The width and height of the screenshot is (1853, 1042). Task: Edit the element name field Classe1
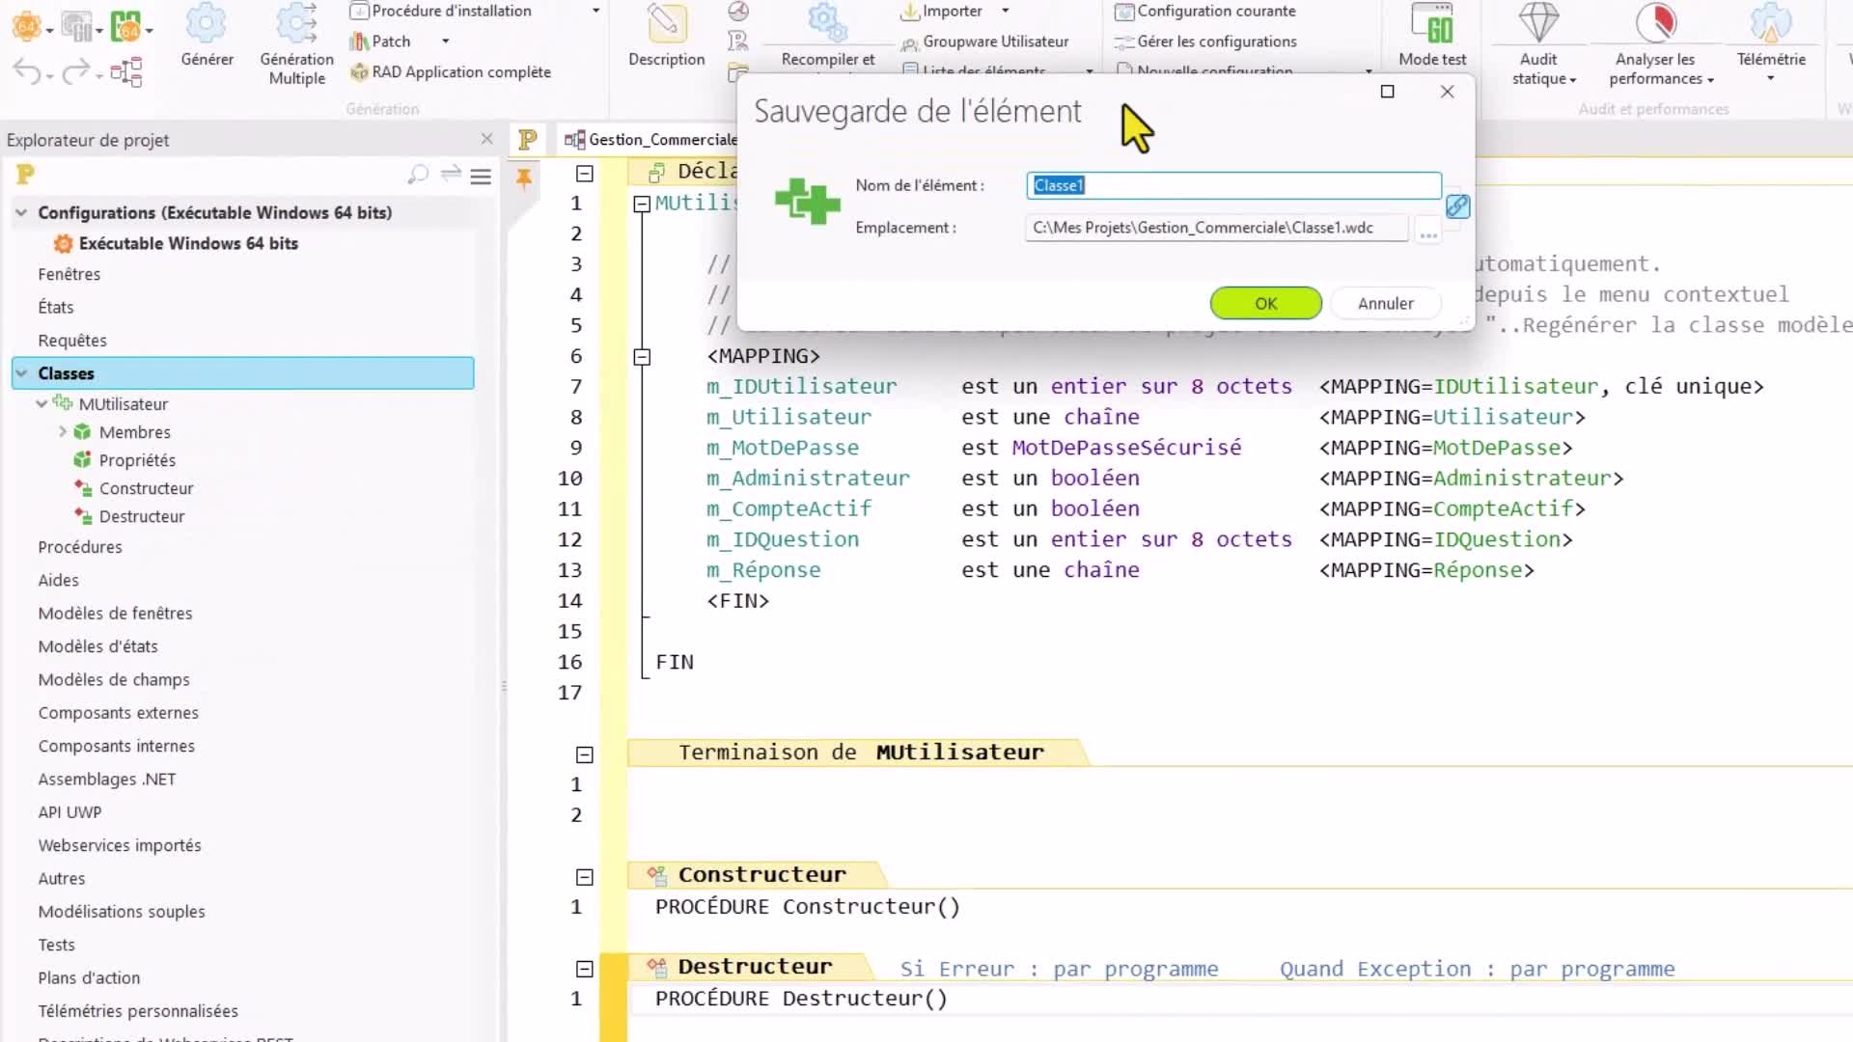pos(1232,185)
